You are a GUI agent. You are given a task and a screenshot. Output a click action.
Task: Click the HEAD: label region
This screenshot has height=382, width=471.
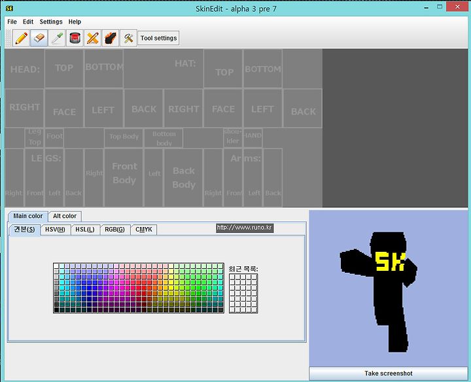tap(25, 69)
